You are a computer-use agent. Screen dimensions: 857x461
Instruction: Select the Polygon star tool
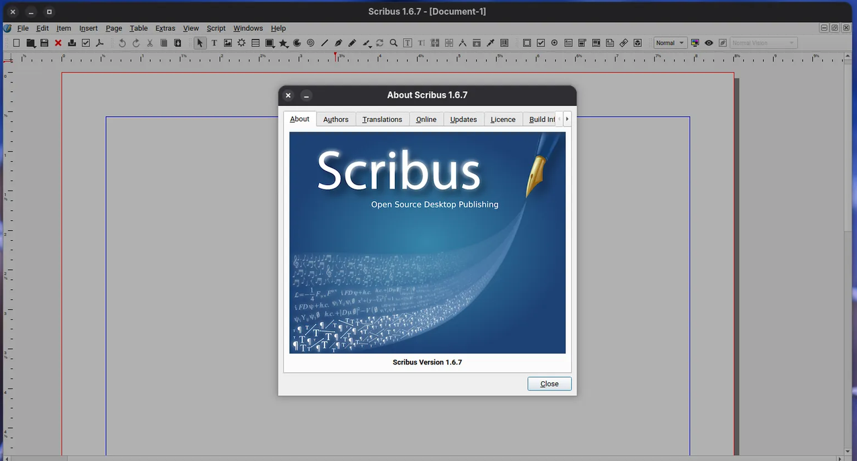point(284,43)
